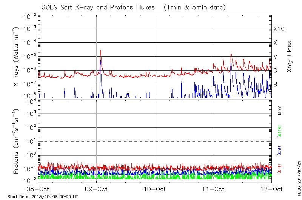Click the red X-ray flare peak on 09-Oct

pyautogui.click(x=100, y=50)
